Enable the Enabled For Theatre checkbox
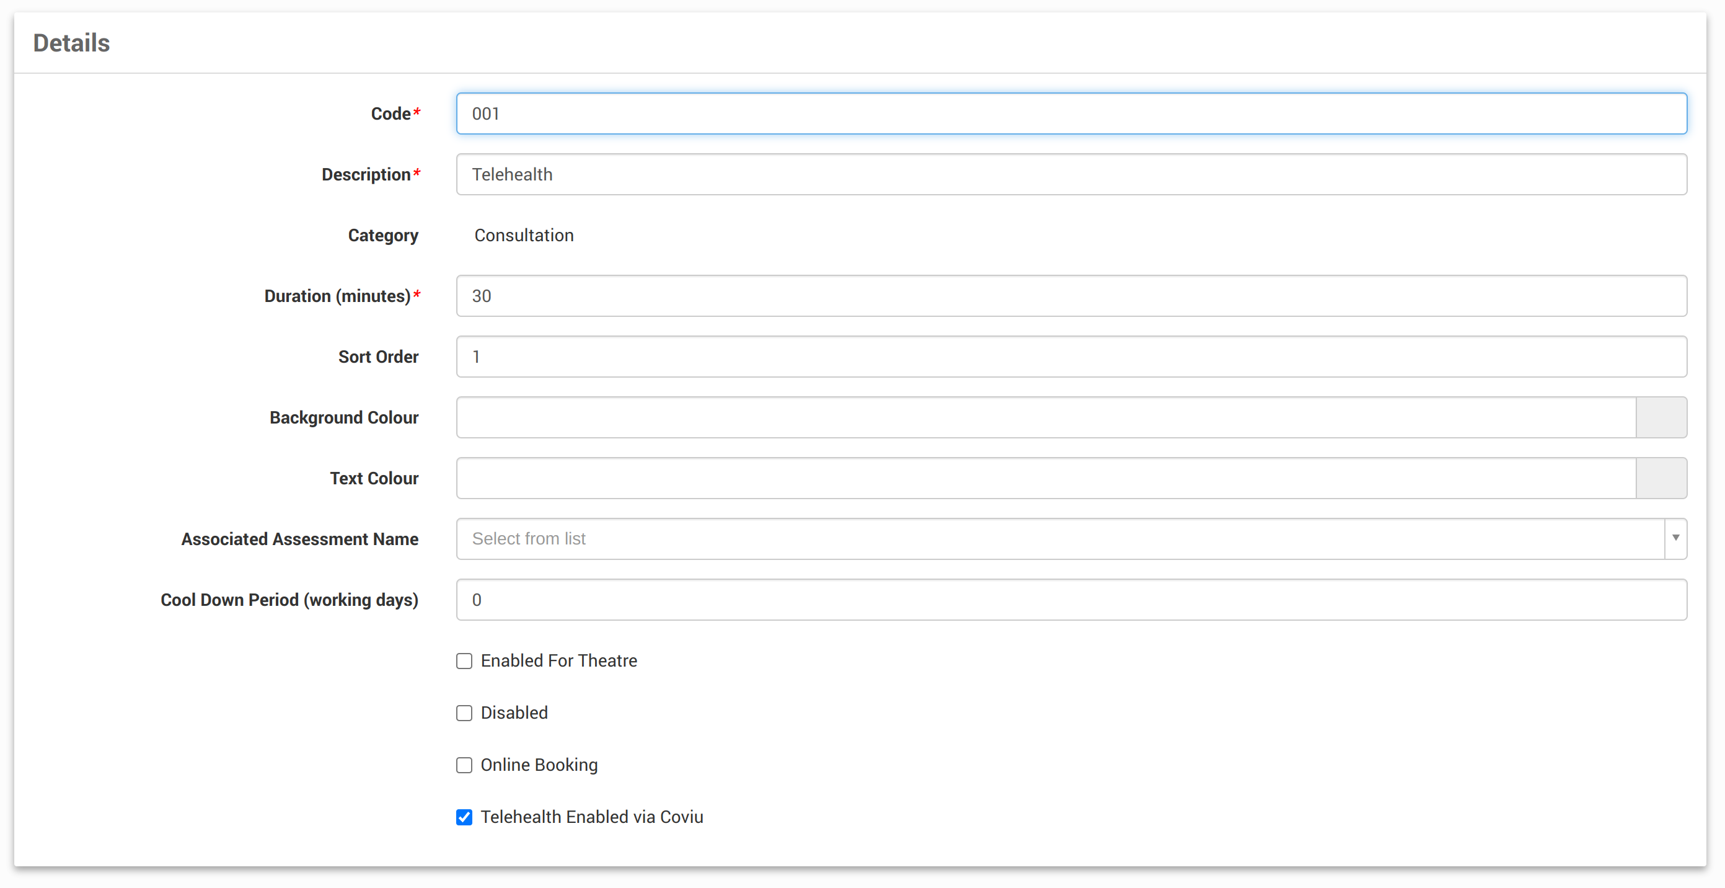 [x=464, y=661]
